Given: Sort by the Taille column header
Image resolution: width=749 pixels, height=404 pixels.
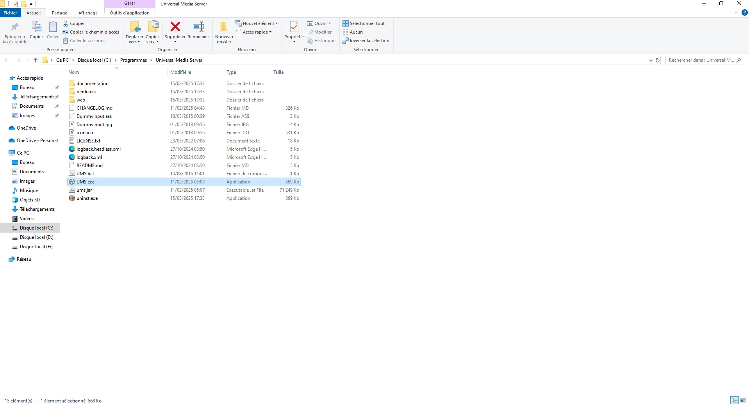Looking at the screenshot, I should click(286, 72).
